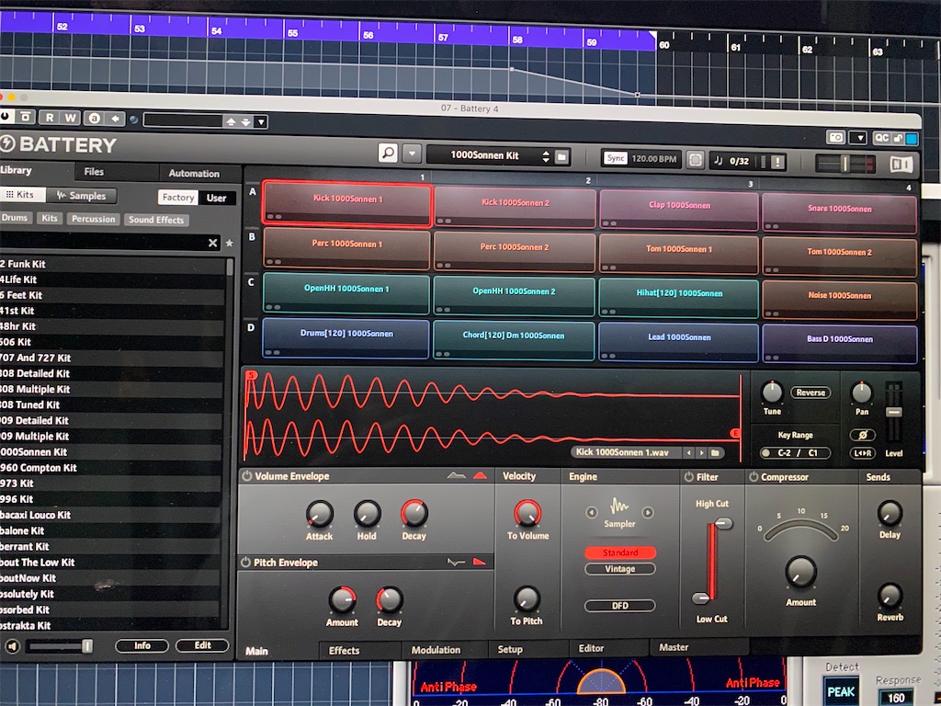
Task: Switch to User content with the User button
Action: 217,197
